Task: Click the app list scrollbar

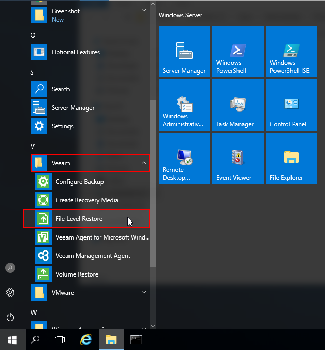Action: pos(152,180)
